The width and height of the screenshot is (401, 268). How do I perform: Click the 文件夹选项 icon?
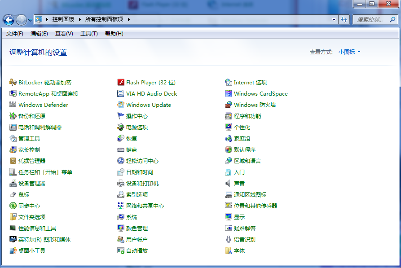[13, 217]
